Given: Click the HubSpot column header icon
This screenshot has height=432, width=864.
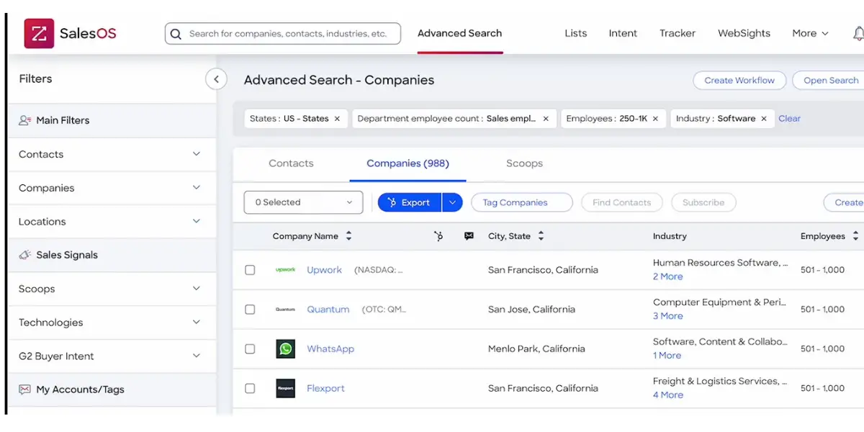Looking at the screenshot, I should (x=438, y=236).
